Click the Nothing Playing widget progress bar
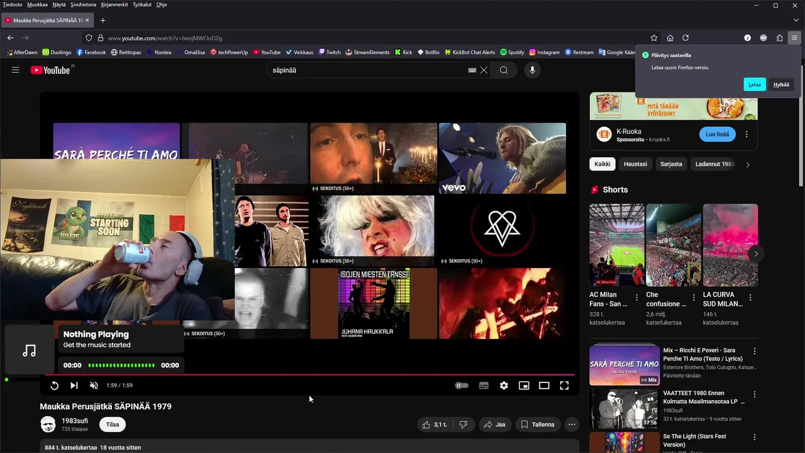The image size is (805, 453). pyautogui.click(x=121, y=365)
